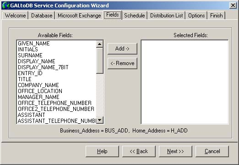
Task: Click the Add -> button
Action: pos(122,49)
